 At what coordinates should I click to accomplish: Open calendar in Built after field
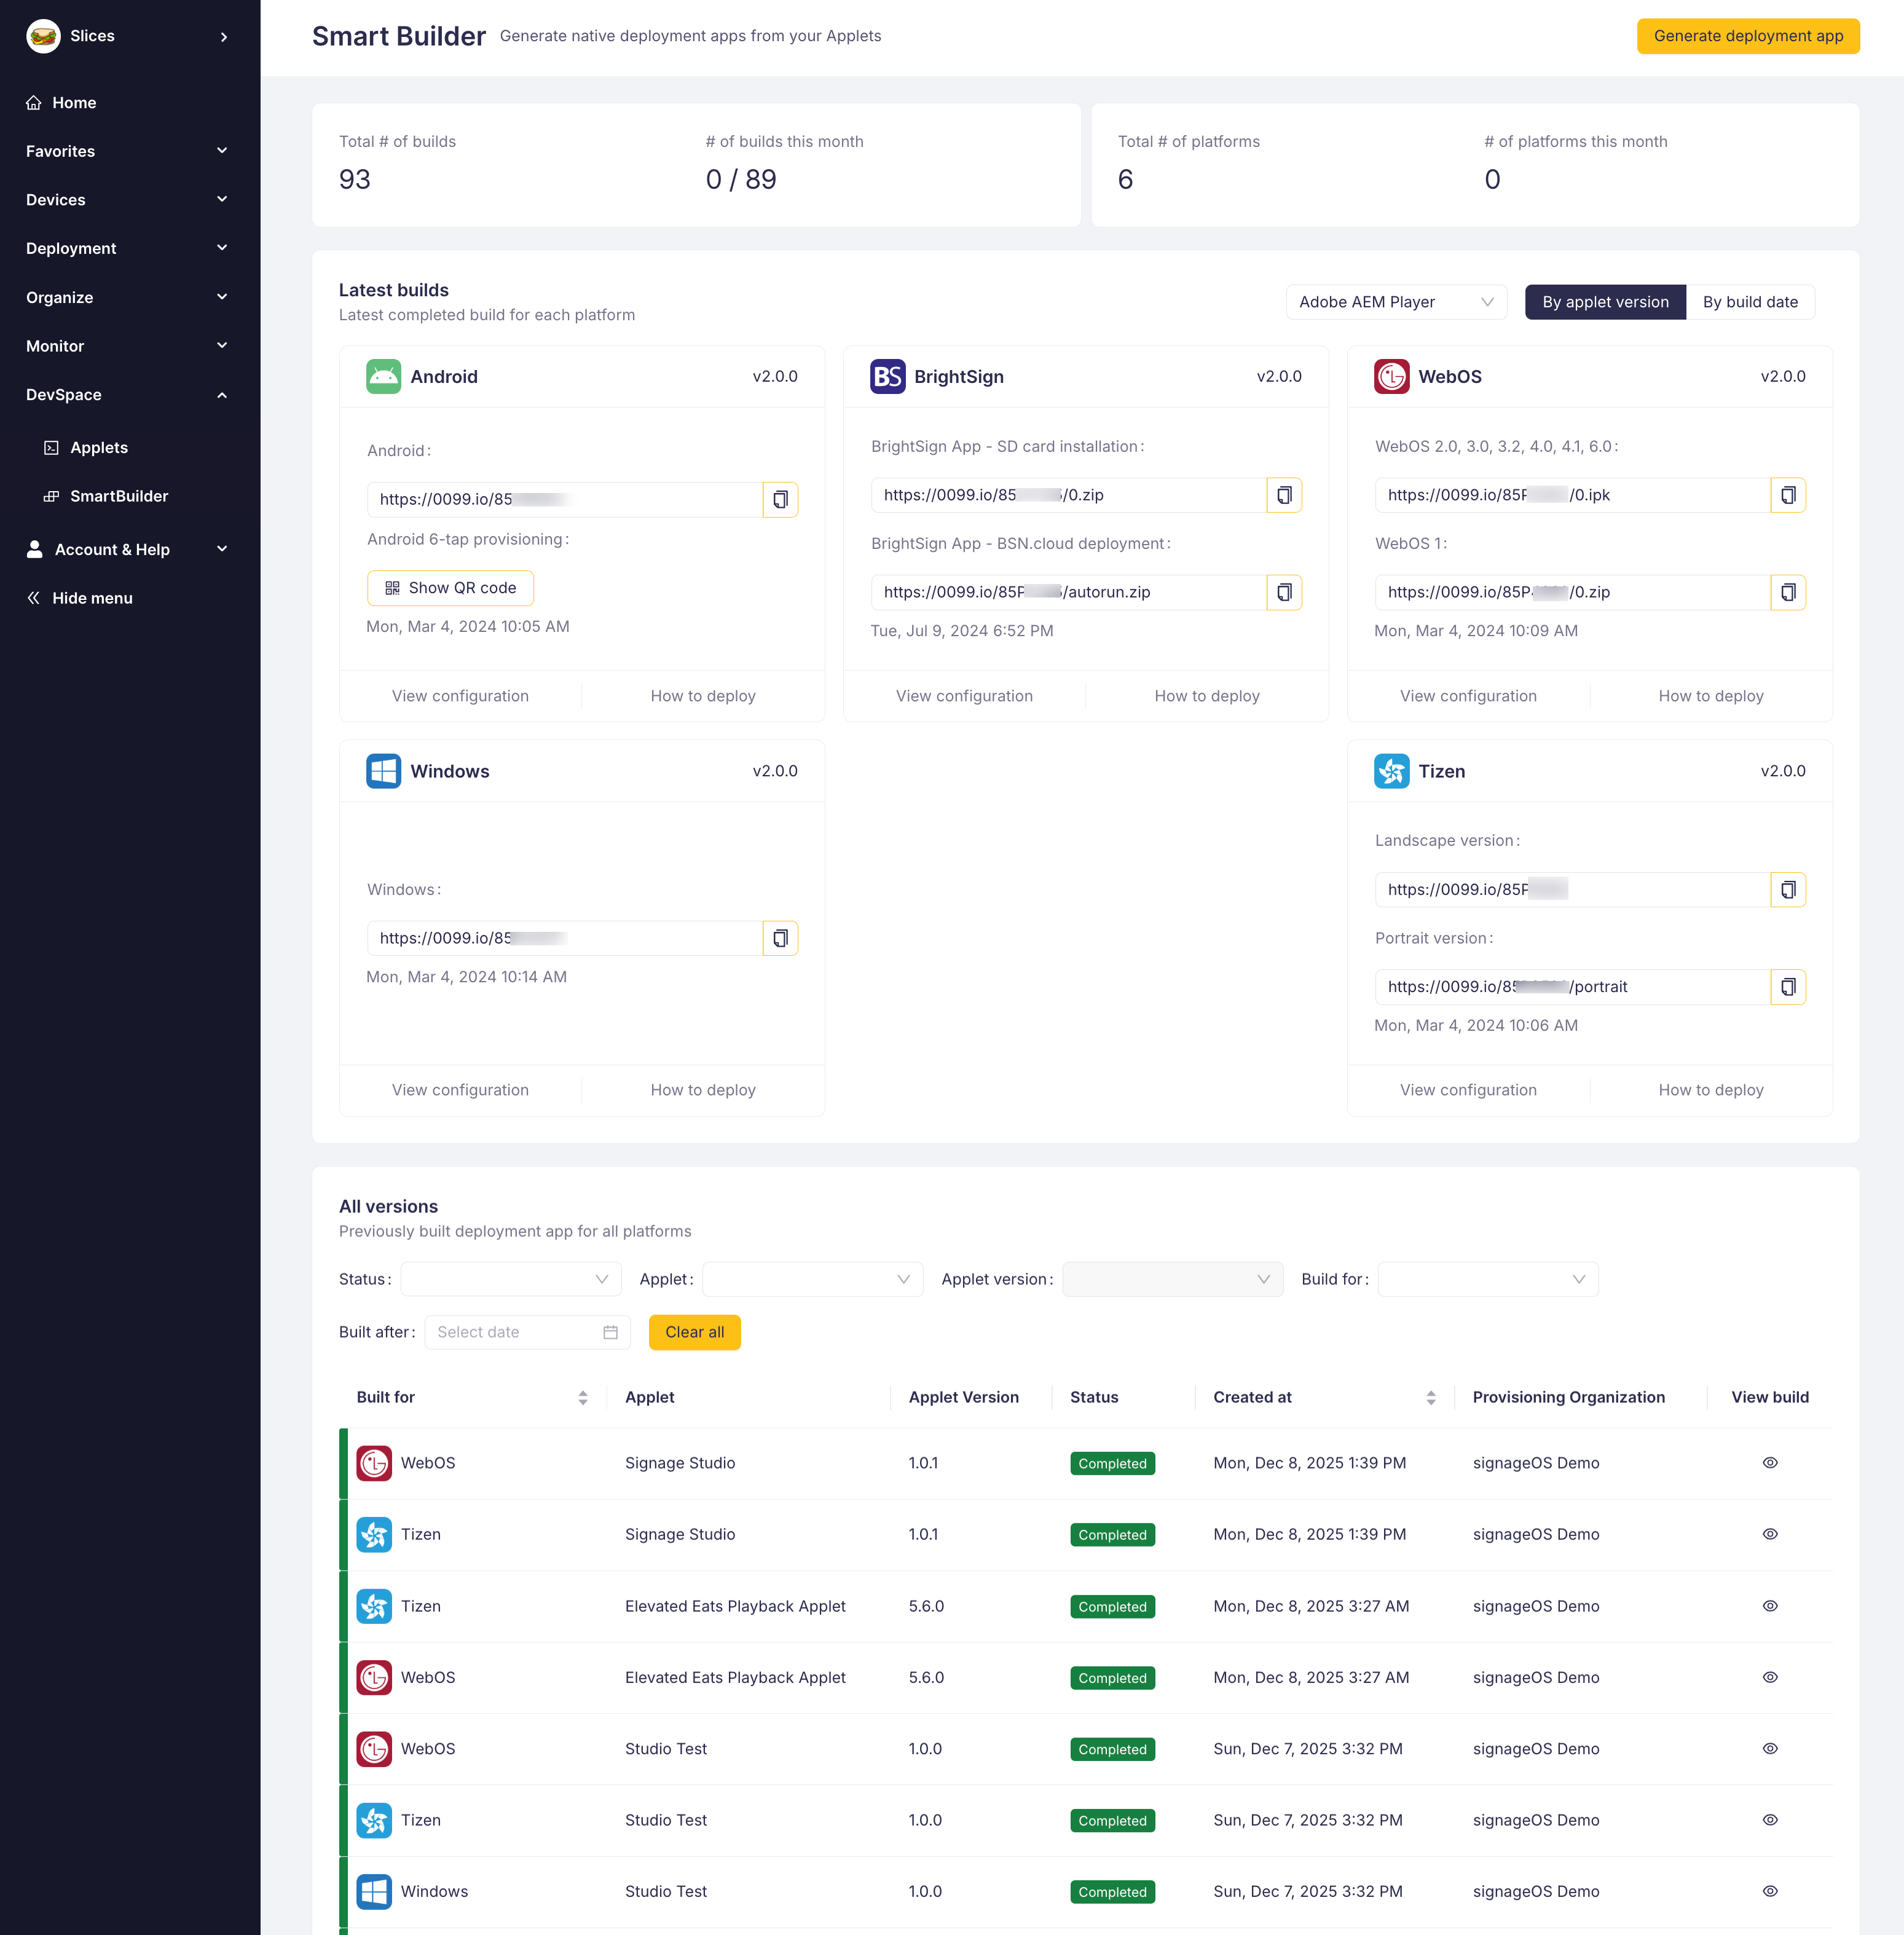tap(610, 1332)
